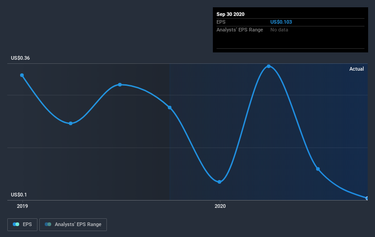Click the EPS legend color pill icon
Screen dimensions: 375x237
click(16, 224)
